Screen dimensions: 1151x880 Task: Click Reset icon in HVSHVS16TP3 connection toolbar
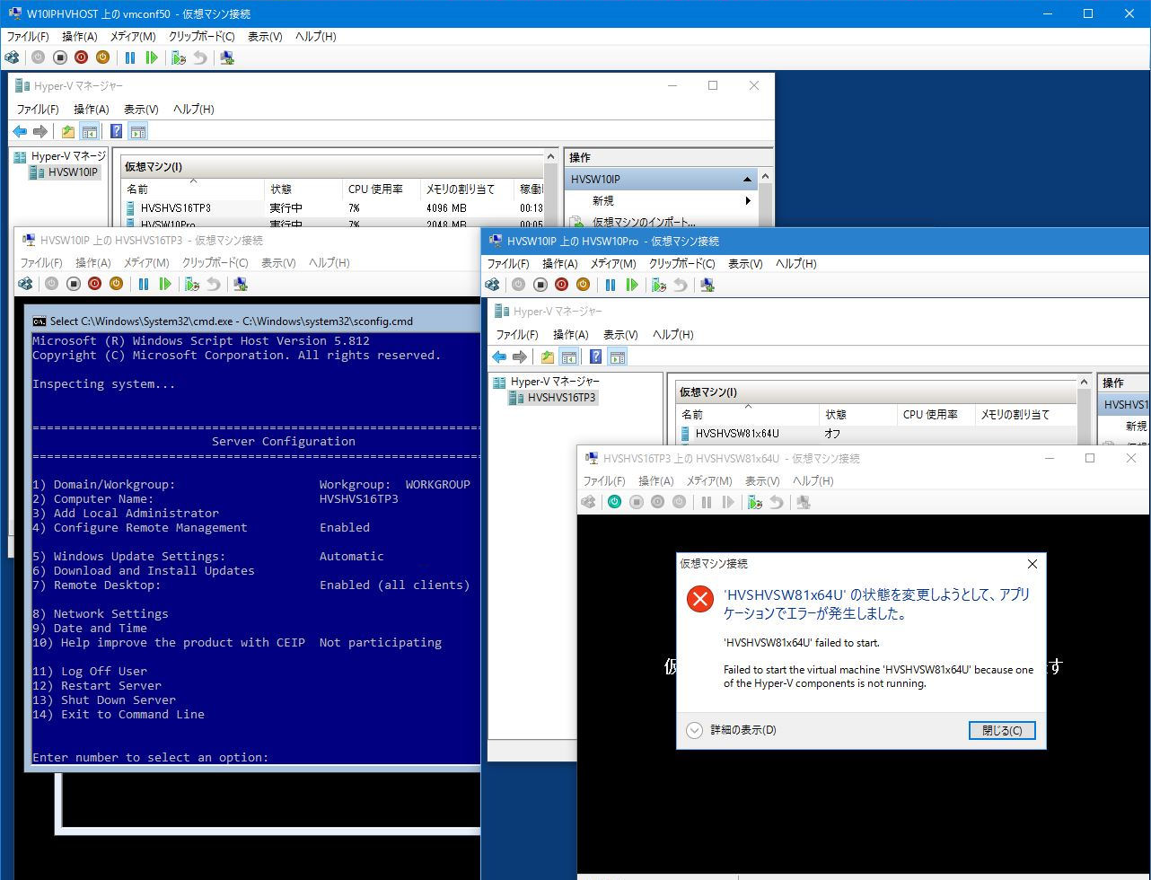point(165,284)
